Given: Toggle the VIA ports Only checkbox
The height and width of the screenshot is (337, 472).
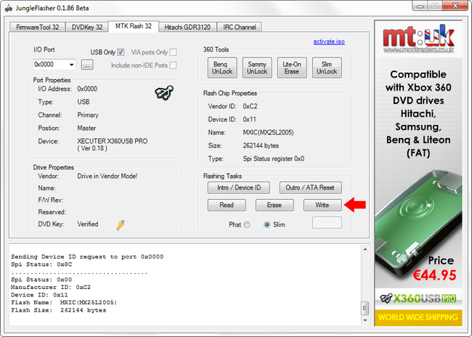Looking at the screenshot, I should 173,52.
